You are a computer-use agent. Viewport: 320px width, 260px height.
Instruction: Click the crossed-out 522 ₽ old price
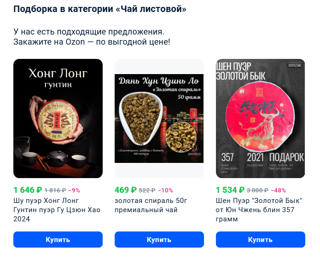tap(147, 190)
